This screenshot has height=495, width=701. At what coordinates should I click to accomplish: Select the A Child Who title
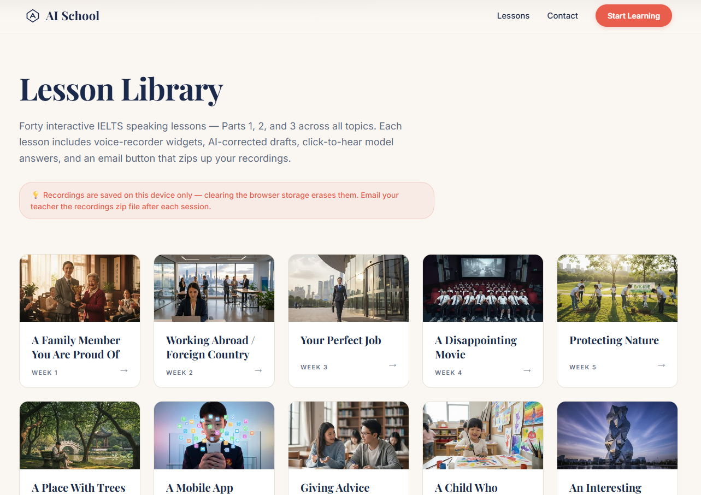(467, 488)
